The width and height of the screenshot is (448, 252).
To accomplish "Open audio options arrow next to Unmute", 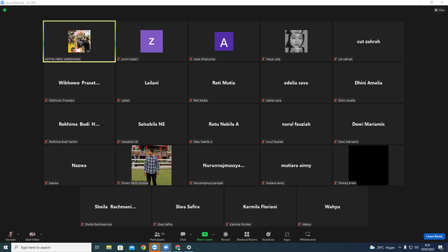I will coord(18,234).
